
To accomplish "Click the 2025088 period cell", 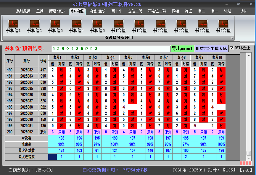I will [27, 107].
